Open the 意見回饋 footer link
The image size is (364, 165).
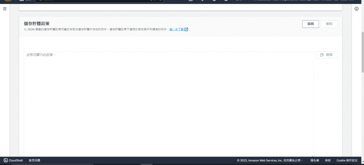(34, 160)
